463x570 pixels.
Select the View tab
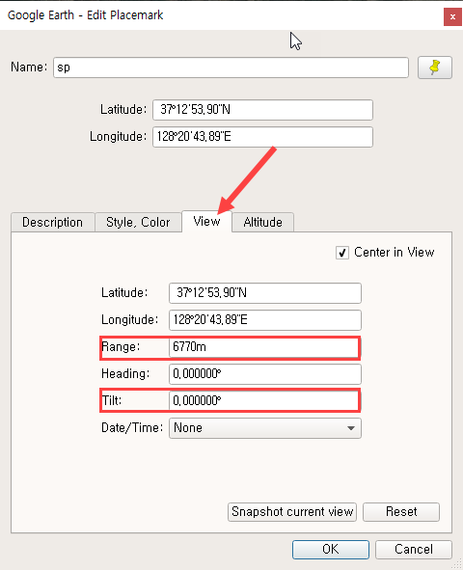(206, 221)
